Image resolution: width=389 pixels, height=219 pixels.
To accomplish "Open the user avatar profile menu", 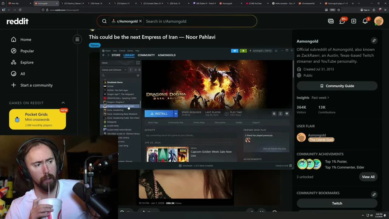I will (379, 21).
